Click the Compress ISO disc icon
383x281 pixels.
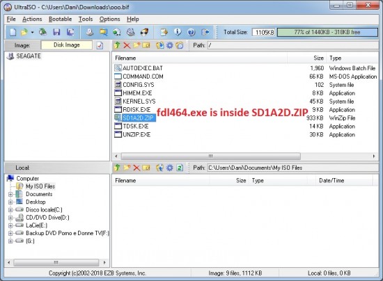pos(117,32)
